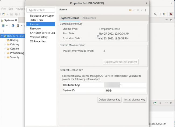Viewport: 175px width, 127px height.
Task: Click the Open Perspective icon
Action: tap(164, 14)
